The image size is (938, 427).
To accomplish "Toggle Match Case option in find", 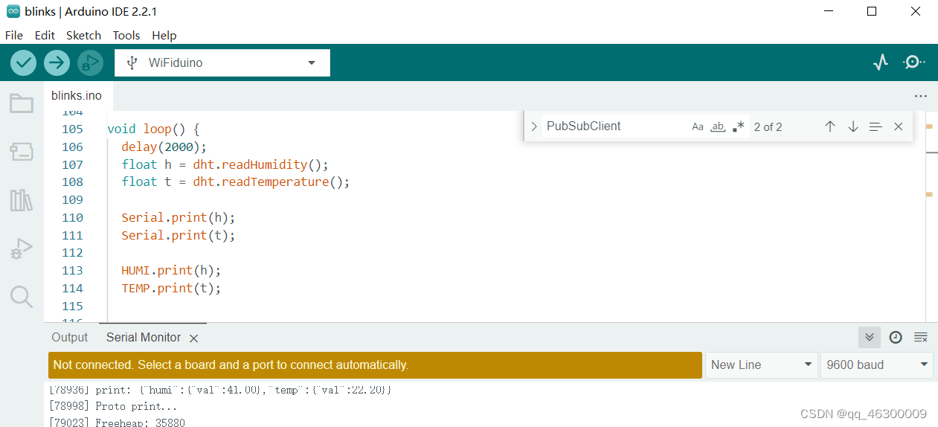I will point(698,126).
